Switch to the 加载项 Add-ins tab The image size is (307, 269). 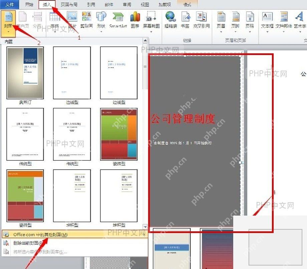click(x=165, y=4)
